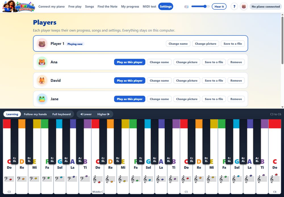Mute the volume speaker icon

(x=186, y=7)
